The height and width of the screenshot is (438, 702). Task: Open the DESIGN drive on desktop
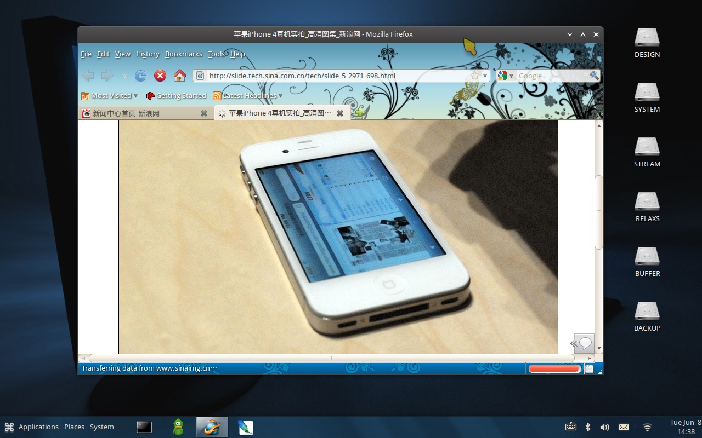pyautogui.click(x=647, y=43)
